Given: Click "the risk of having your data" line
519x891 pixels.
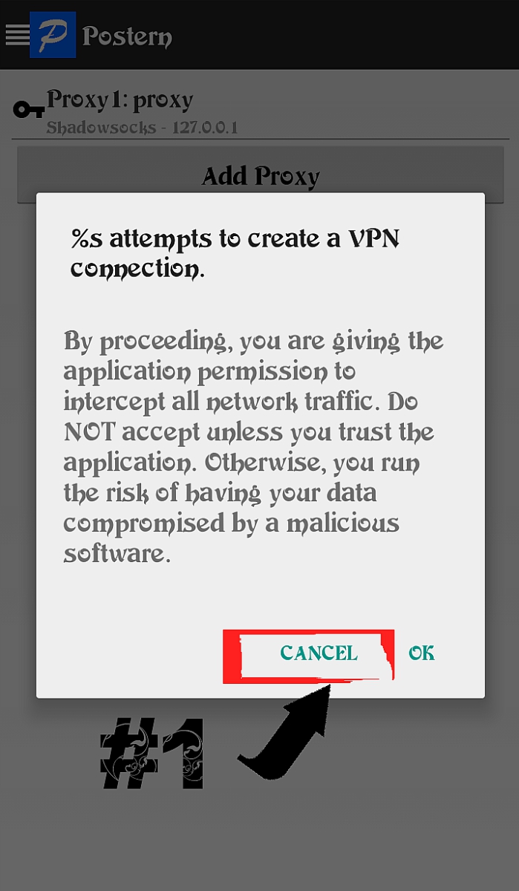Looking at the screenshot, I should pyautogui.click(x=220, y=493).
